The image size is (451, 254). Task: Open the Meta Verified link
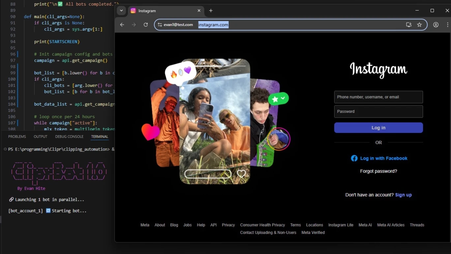click(313, 233)
